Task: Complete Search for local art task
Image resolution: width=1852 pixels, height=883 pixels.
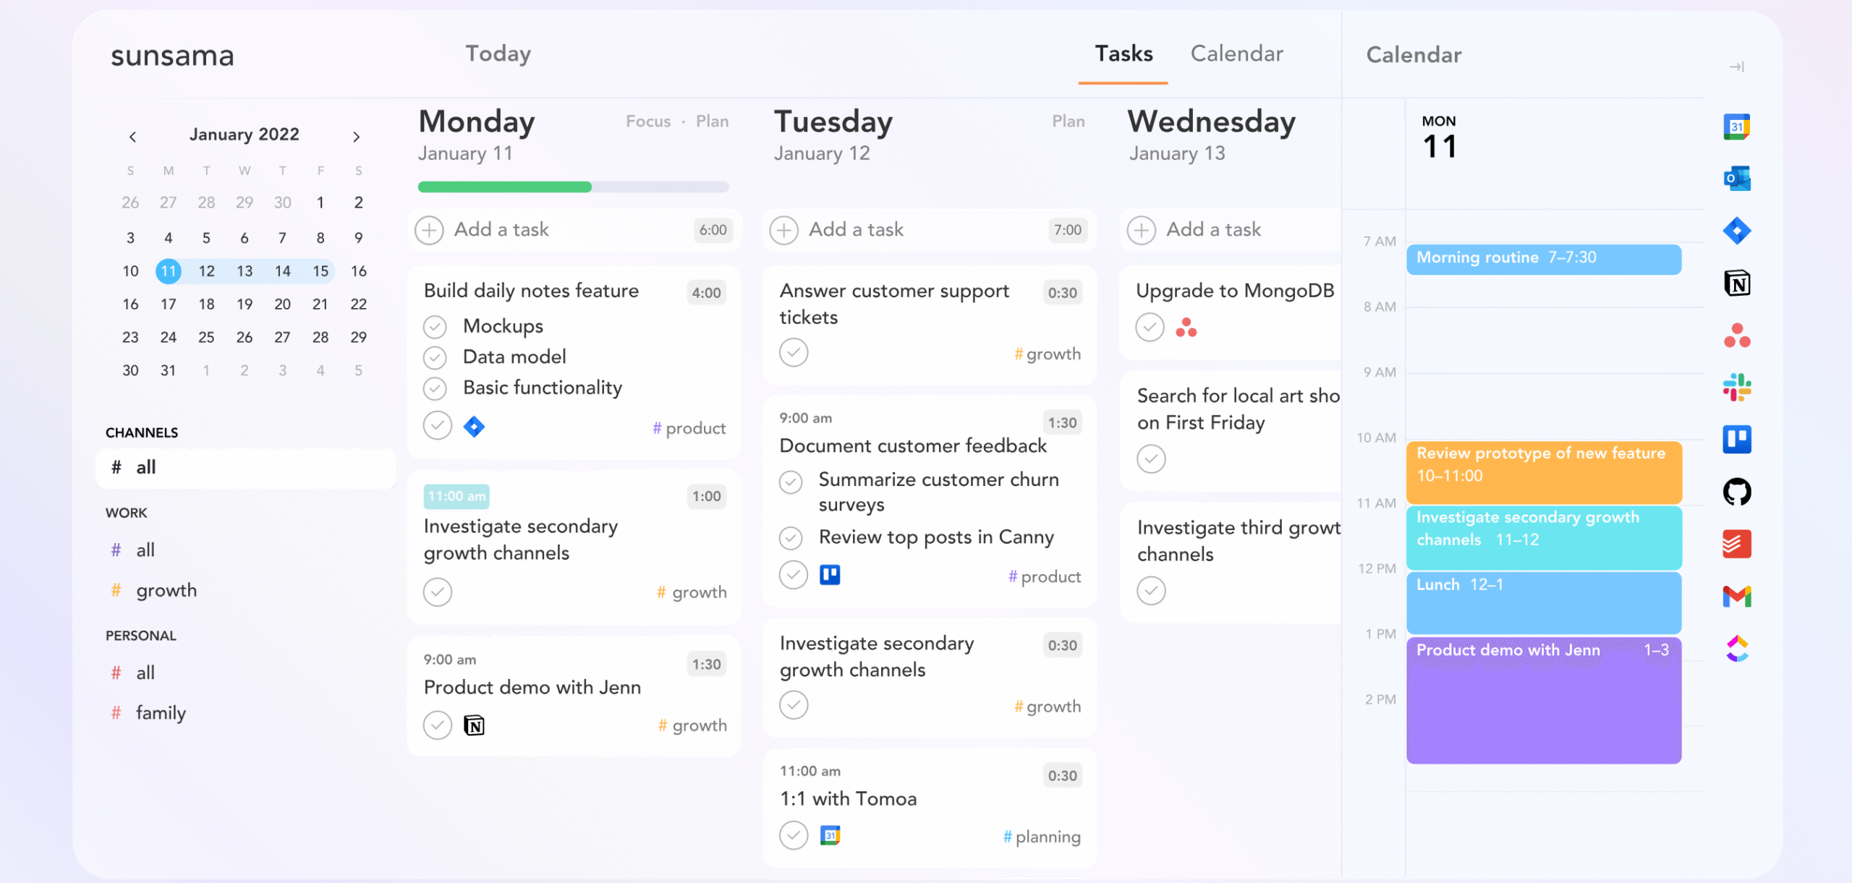Action: tap(1151, 458)
